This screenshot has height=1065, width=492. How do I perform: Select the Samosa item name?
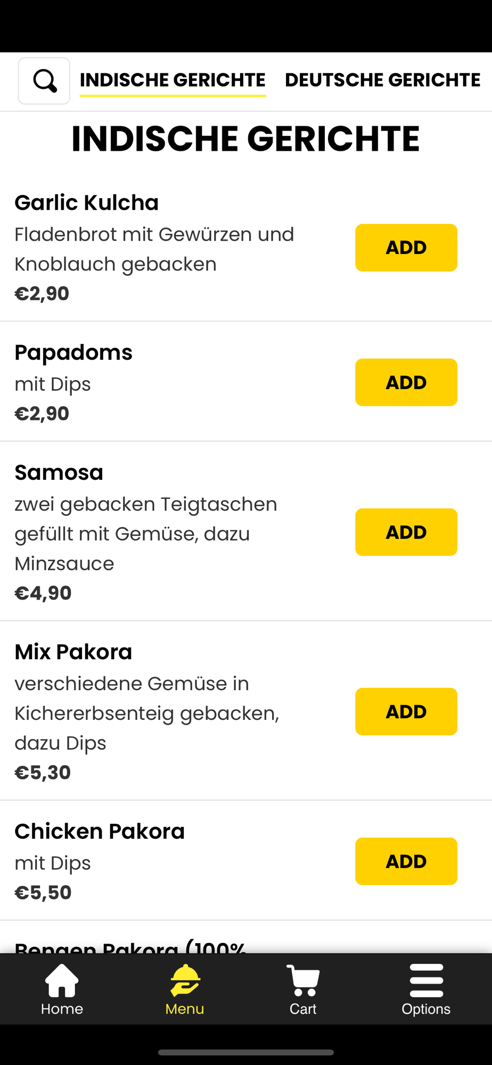(59, 472)
